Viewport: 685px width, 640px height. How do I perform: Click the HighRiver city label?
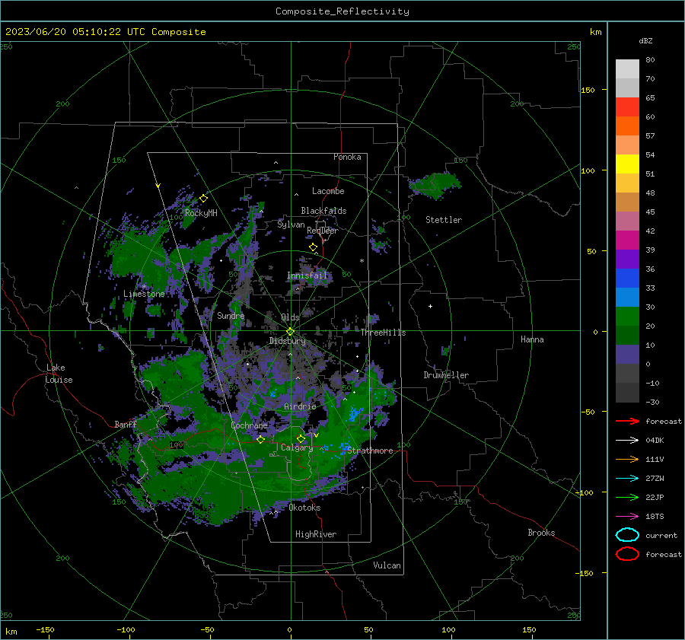(316, 534)
